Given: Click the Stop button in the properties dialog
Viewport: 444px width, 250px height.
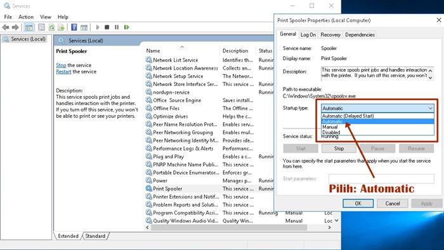Looking at the screenshot, I should 339,148.
